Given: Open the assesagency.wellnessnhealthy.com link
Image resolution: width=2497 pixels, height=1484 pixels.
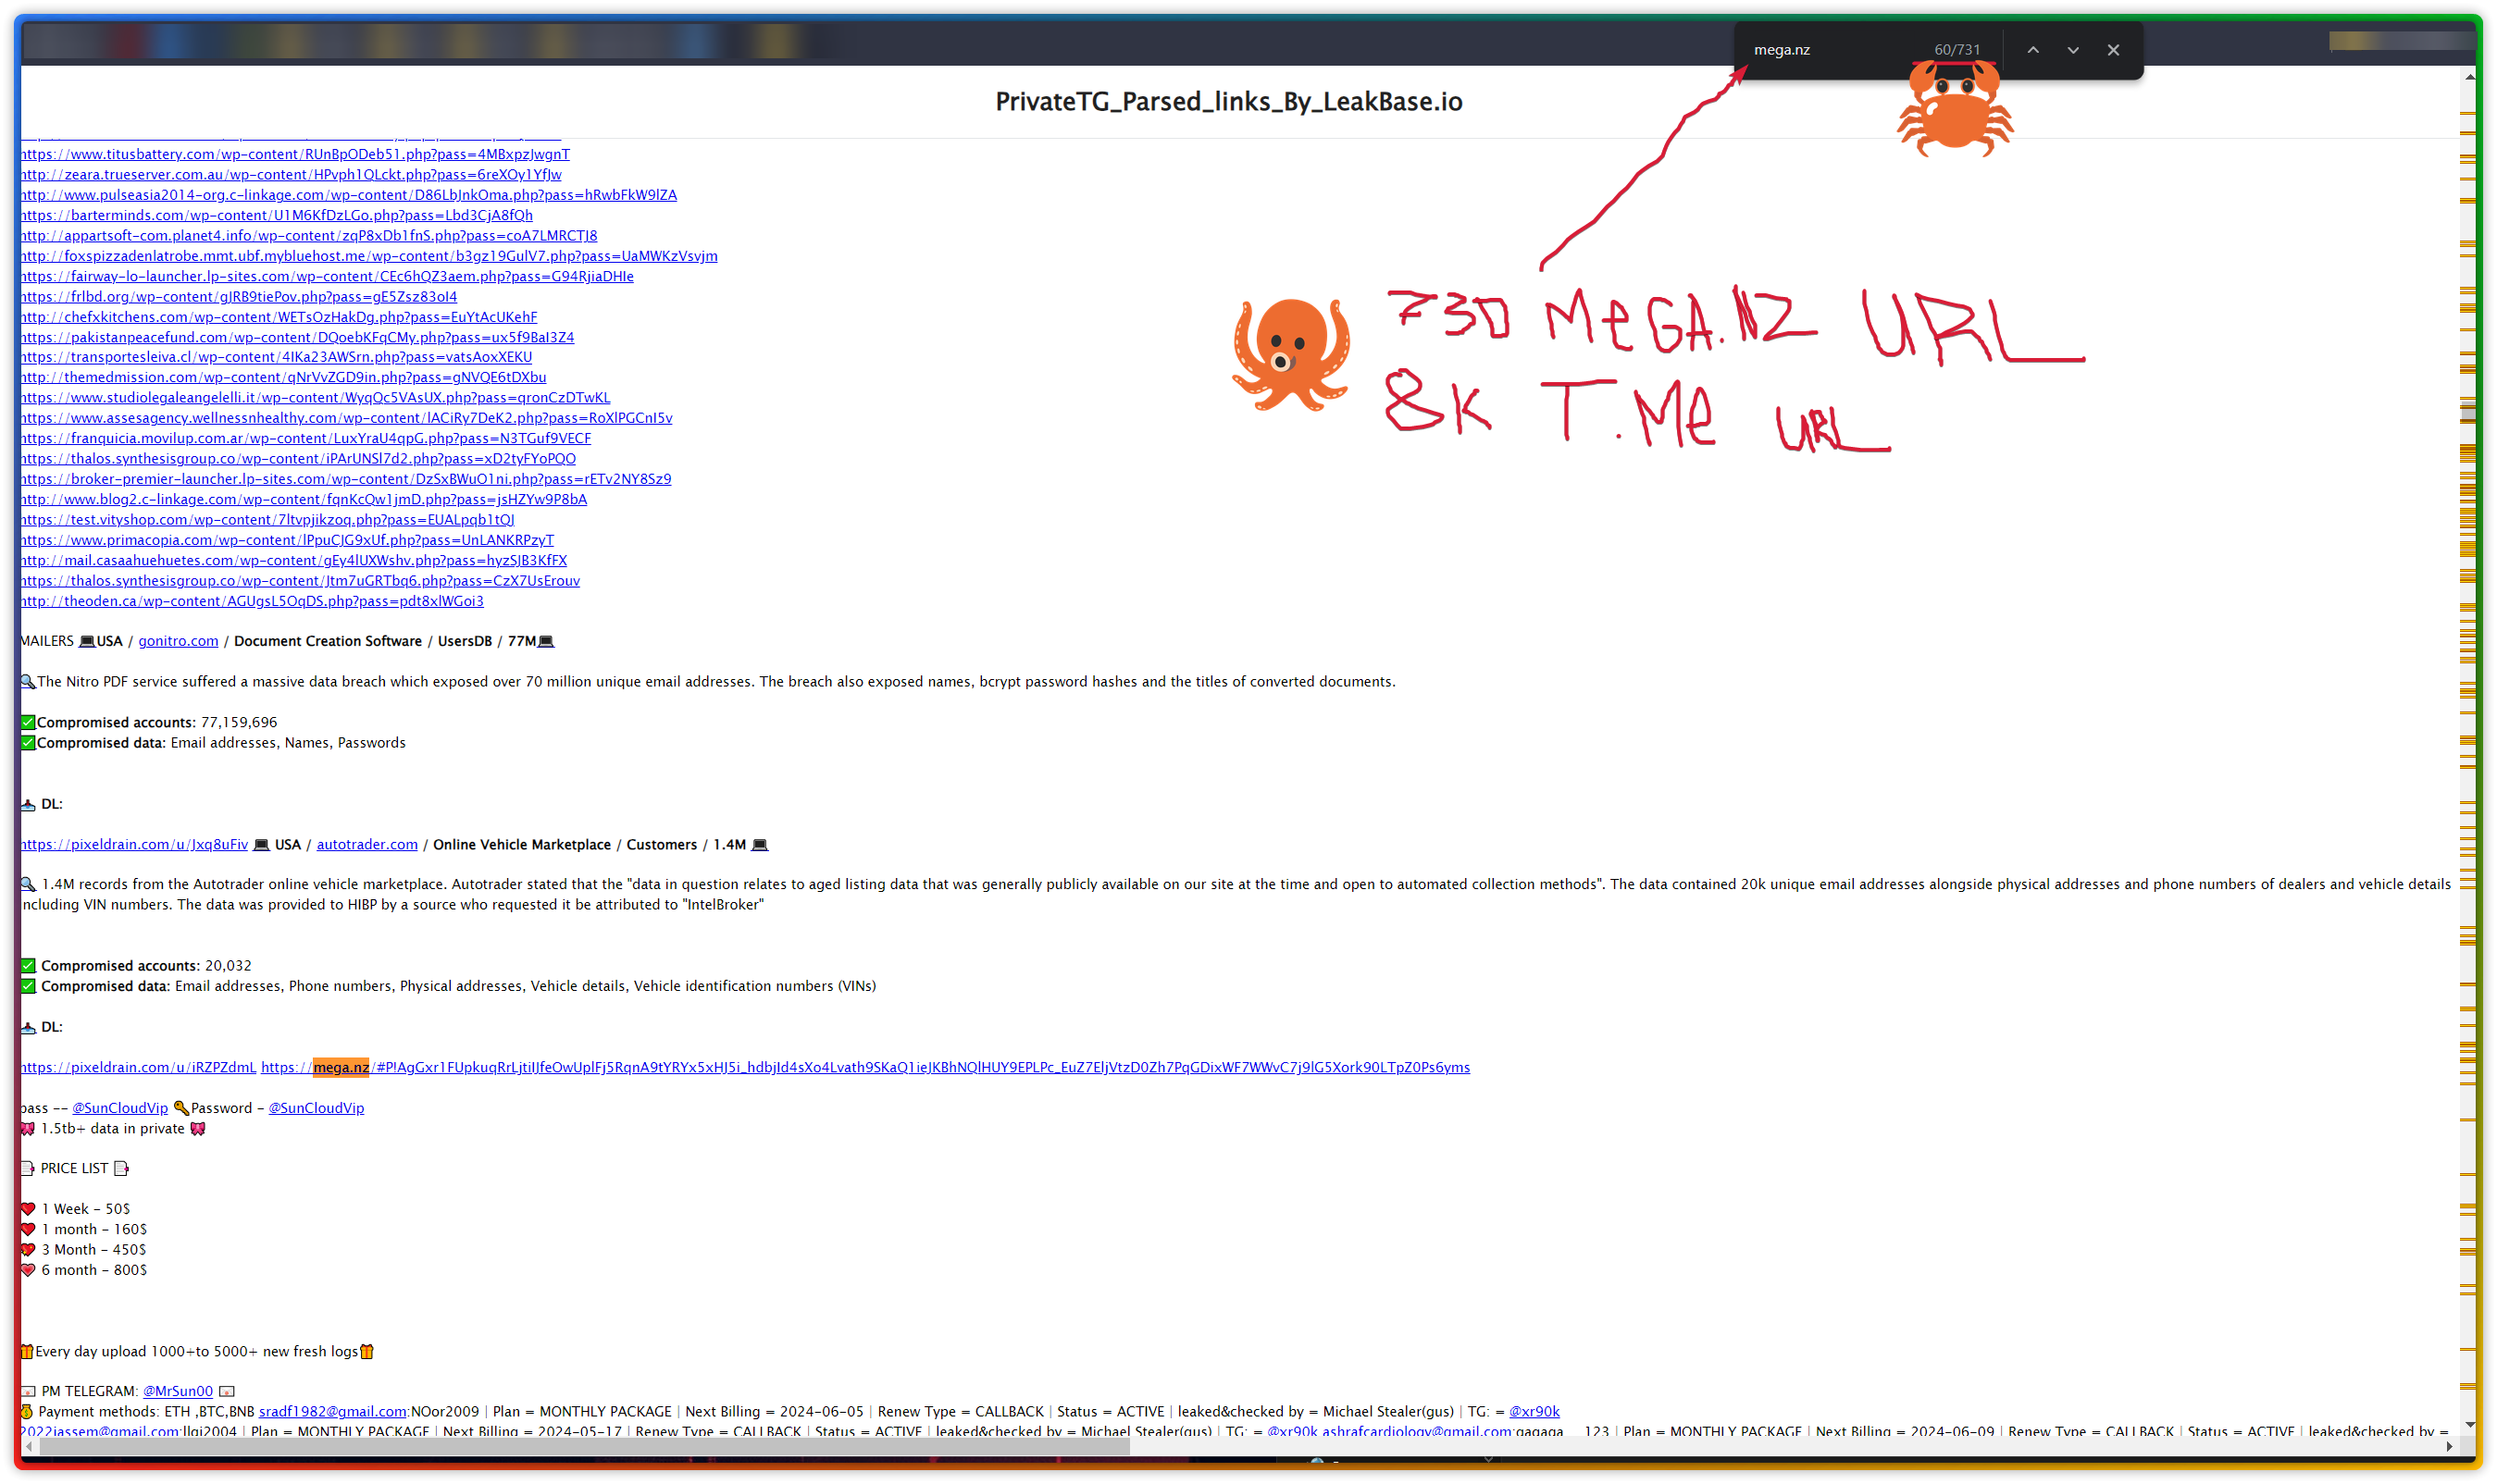Looking at the screenshot, I should pyautogui.click(x=347, y=418).
